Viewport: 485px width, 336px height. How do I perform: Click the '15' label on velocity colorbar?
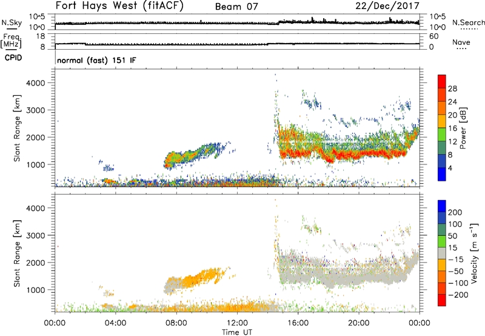coord(452,248)
